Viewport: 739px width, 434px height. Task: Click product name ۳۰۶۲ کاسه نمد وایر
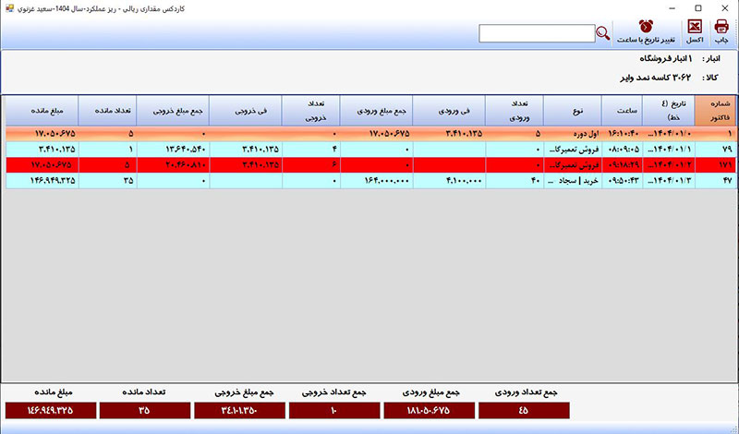point(656,78)
